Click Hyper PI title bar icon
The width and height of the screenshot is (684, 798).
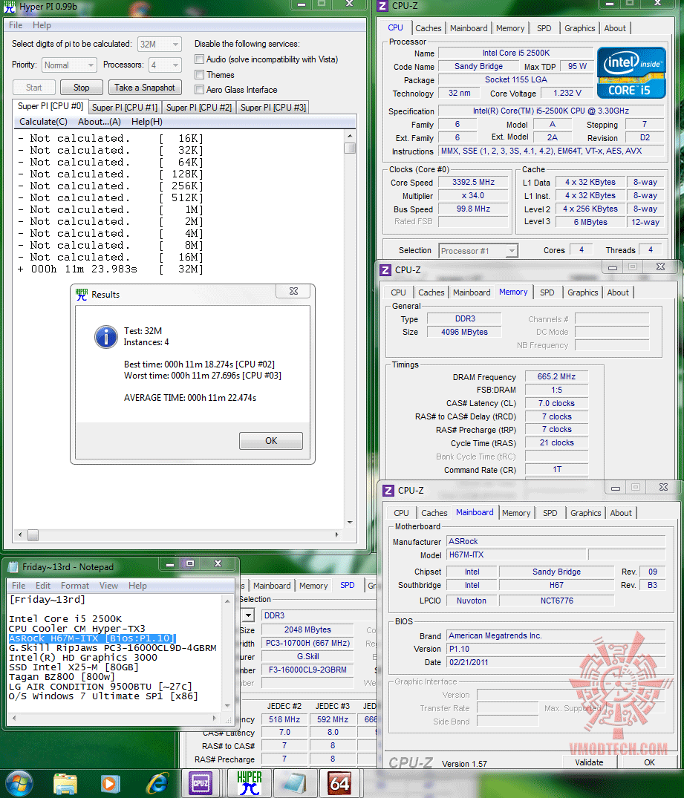[9, 7]
